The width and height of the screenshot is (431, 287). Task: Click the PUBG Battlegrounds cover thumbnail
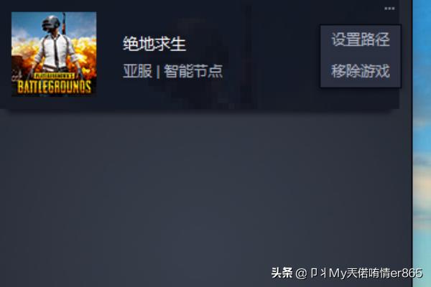click(x=54, y=54)
